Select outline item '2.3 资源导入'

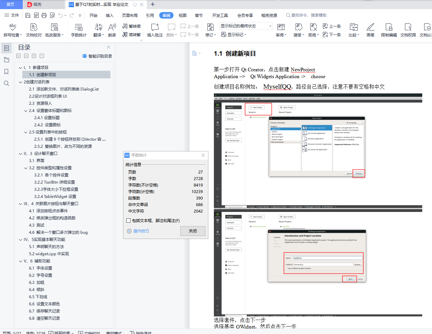[40, 104]
